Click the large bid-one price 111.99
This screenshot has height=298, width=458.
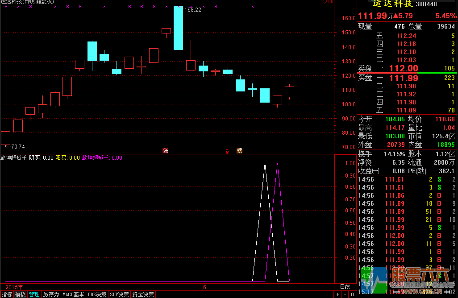404,78
